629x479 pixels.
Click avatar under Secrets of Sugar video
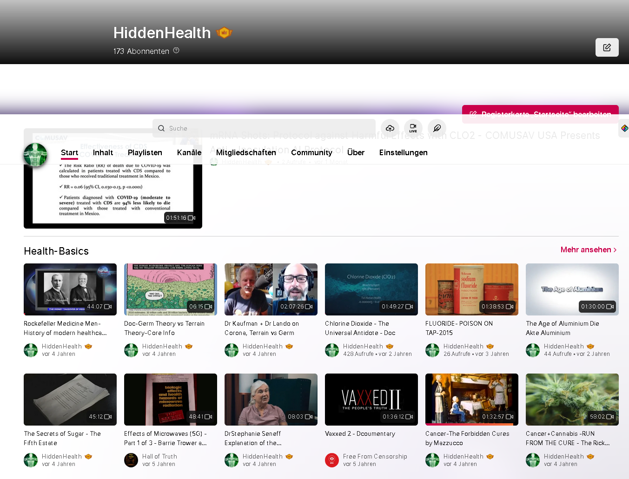click(x=31, y=460)
